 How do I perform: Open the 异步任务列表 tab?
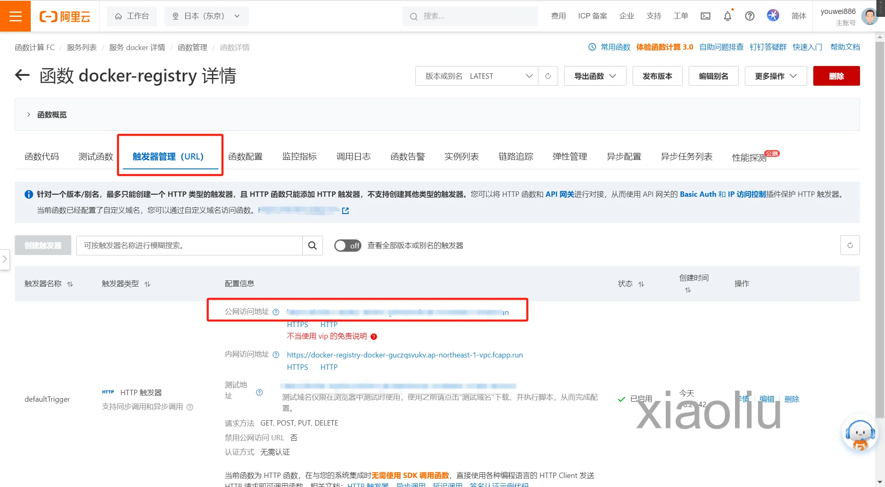(687, 157)
